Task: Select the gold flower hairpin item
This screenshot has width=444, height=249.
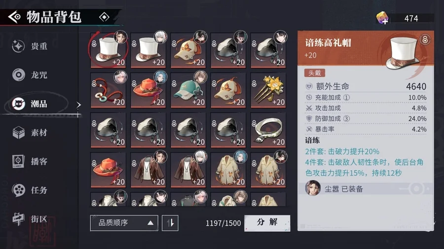Action: (x=268, y=90)
